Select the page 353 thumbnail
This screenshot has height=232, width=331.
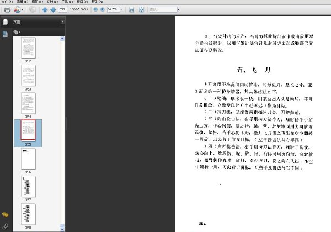pyautogui.click(x=28, y=76)
